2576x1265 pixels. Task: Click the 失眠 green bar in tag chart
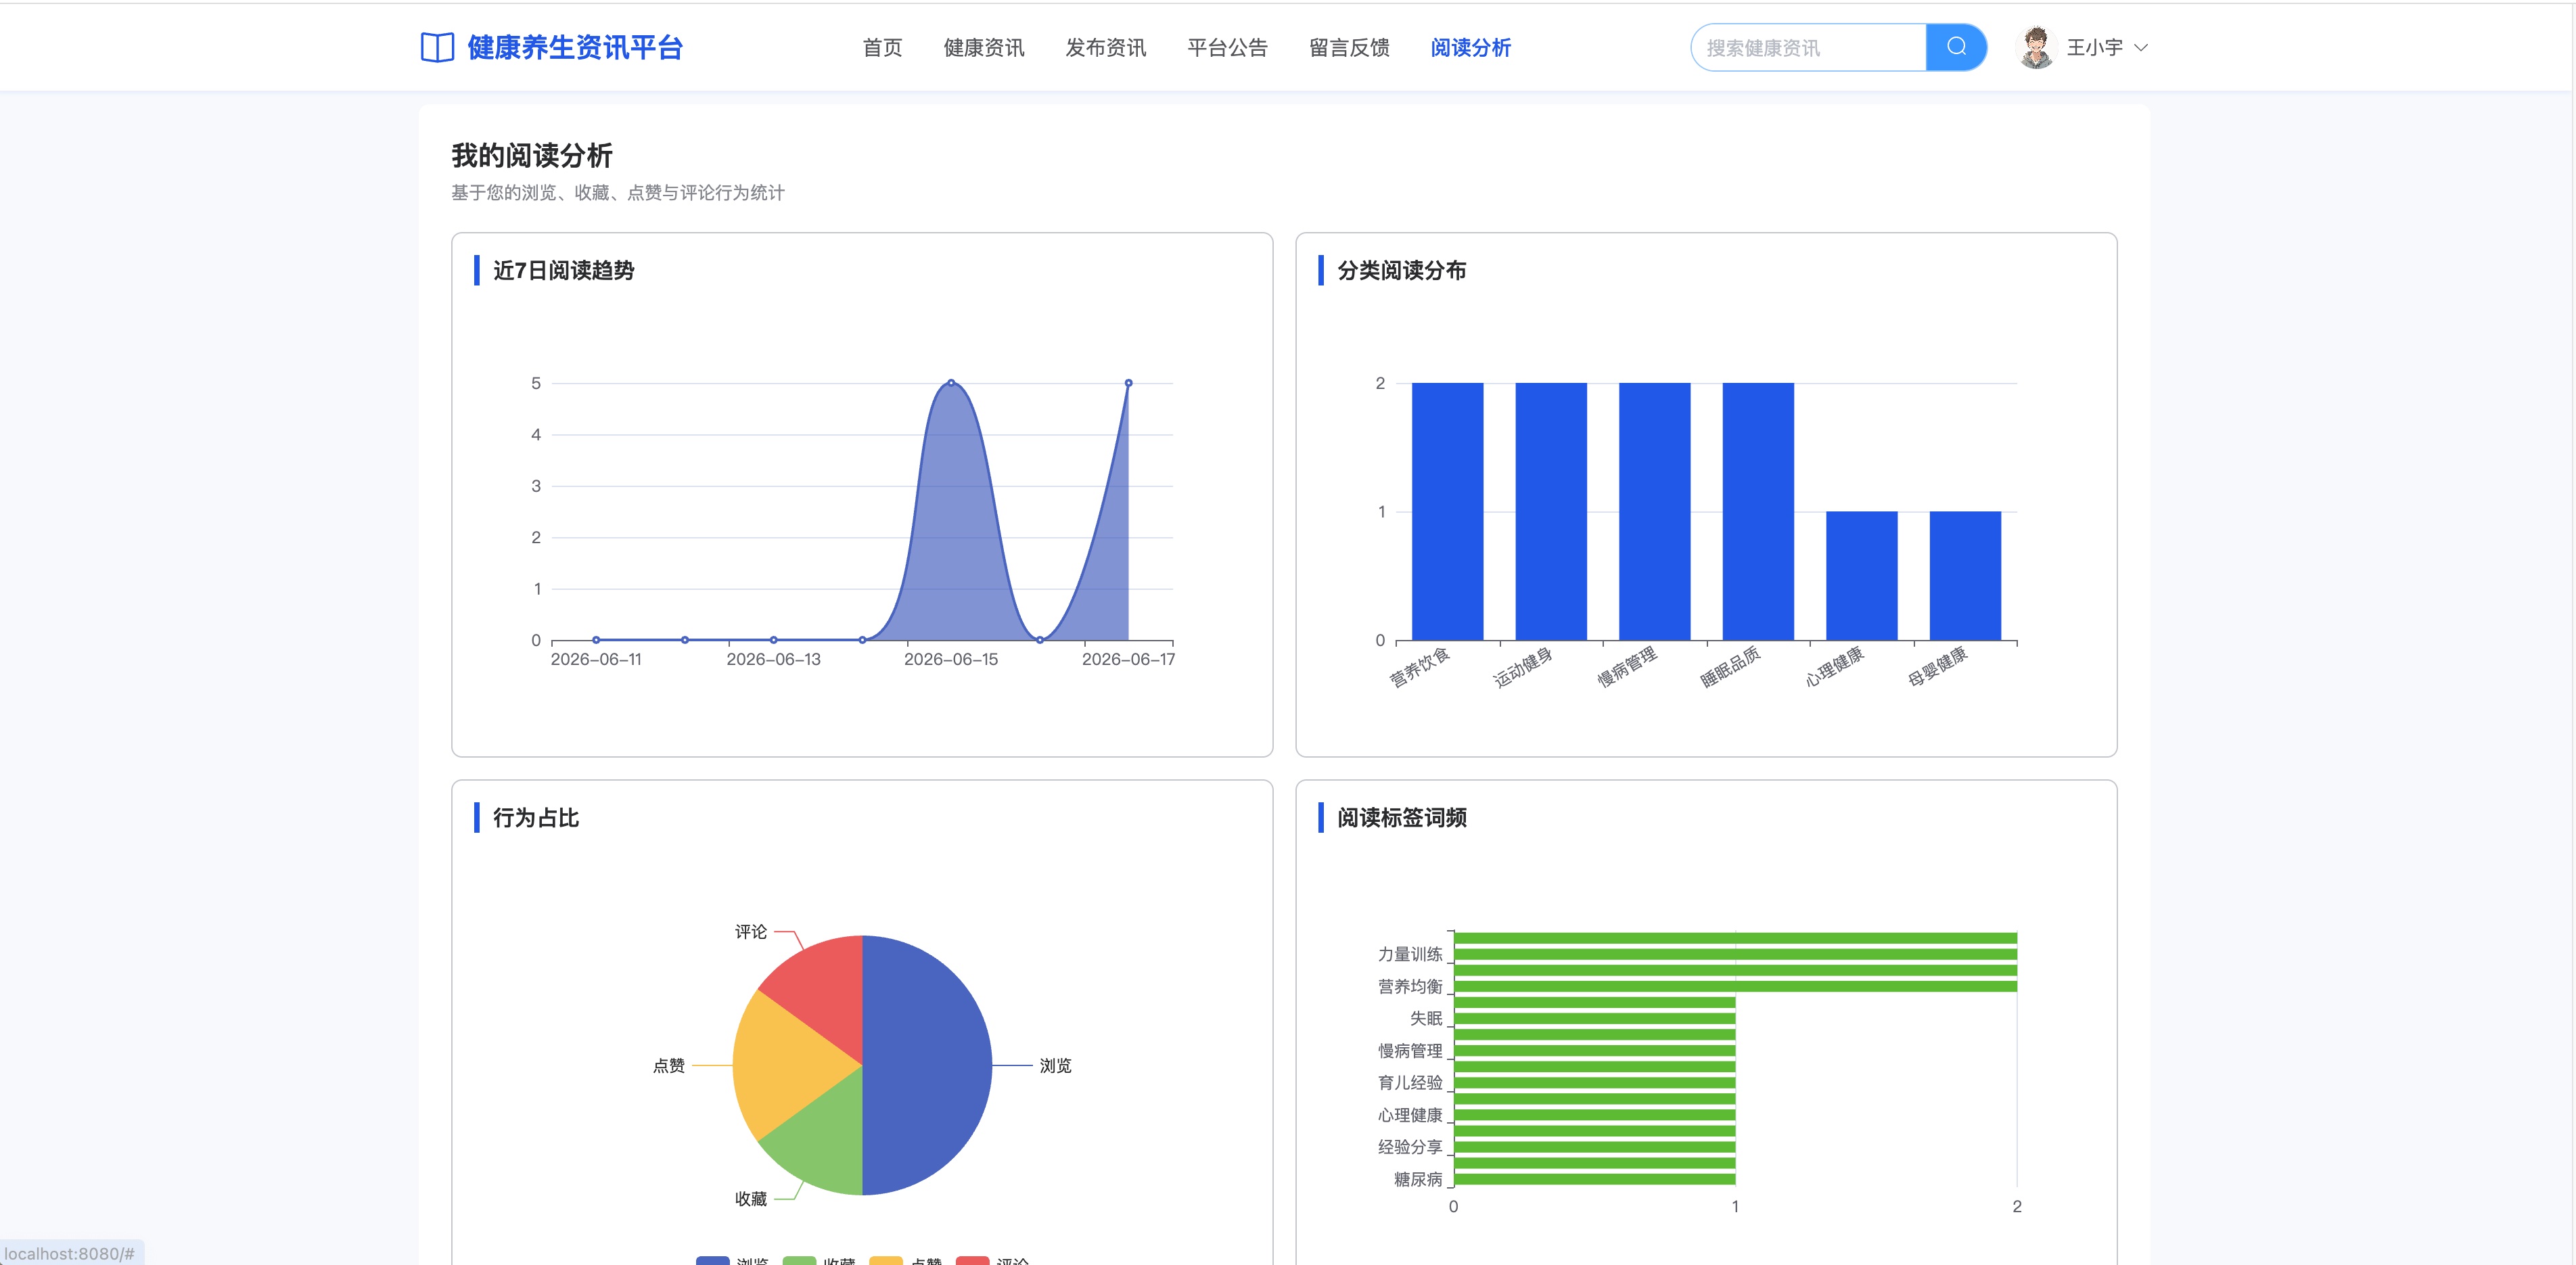(x=1594, y=1018)
